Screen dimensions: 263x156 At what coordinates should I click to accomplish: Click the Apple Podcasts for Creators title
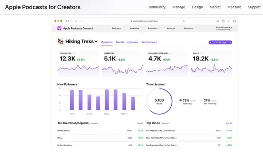pyautogui.click(x=43, y=7)
